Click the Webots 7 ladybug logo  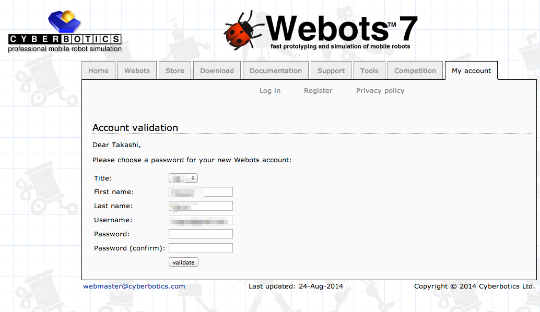(x=320, y=30)
